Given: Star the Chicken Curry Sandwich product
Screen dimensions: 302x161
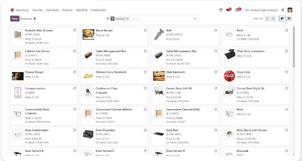Looking at the screenshot, I should tap(145, 72).
